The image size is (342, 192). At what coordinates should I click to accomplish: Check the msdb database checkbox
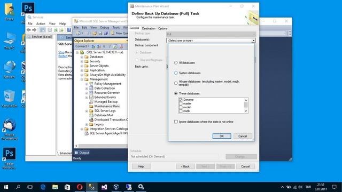(181, 111)
